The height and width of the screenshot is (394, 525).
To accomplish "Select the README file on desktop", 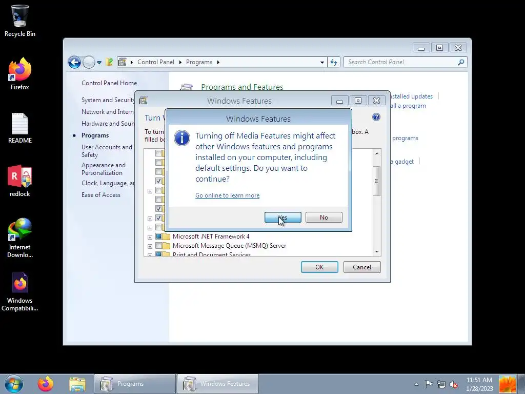I will coord(20,128).
